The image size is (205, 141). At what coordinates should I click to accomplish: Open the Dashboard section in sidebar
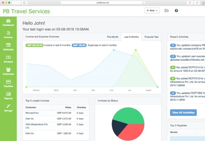[8, 22]
